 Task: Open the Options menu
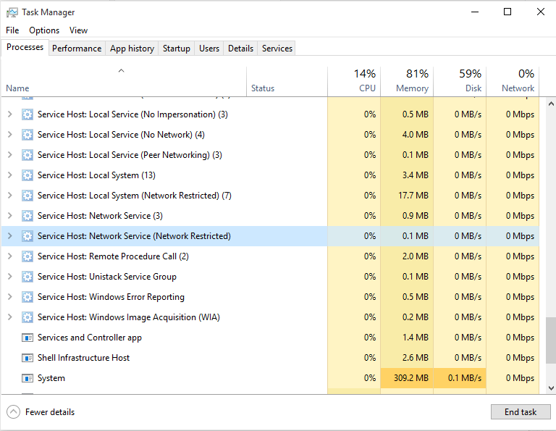coord(44,30)
